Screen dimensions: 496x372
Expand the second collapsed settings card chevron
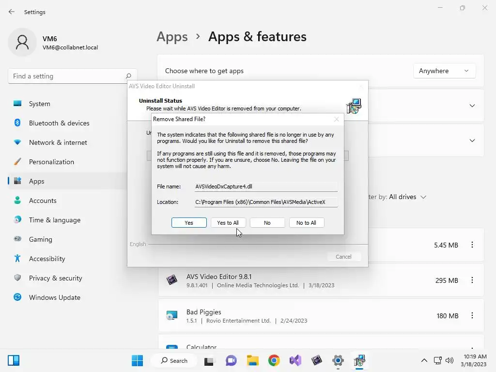click(472, 140)
